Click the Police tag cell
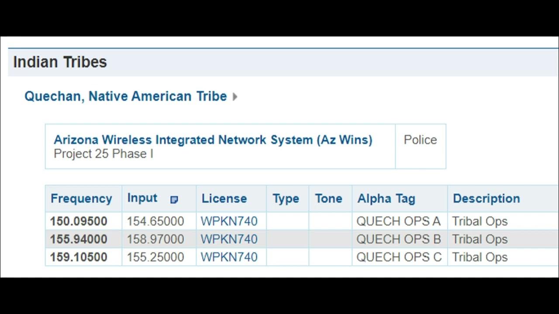This screenshot has height=314, width=559. click(420, 140)
